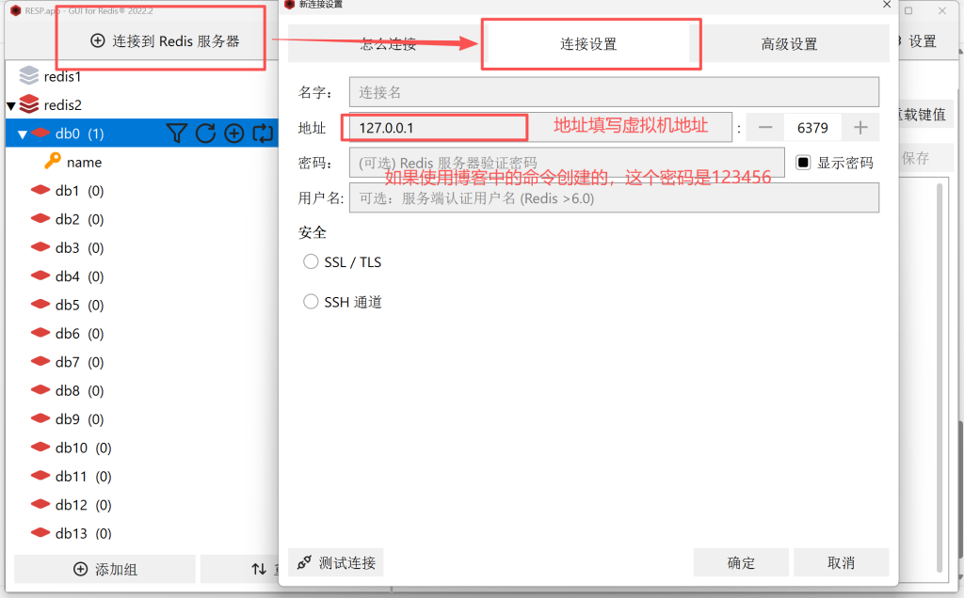Image resolution: width=964 pixels, height=598 pixels.
Task: Click the filter icon on db0 row
Action: click(x=177, y=134)
